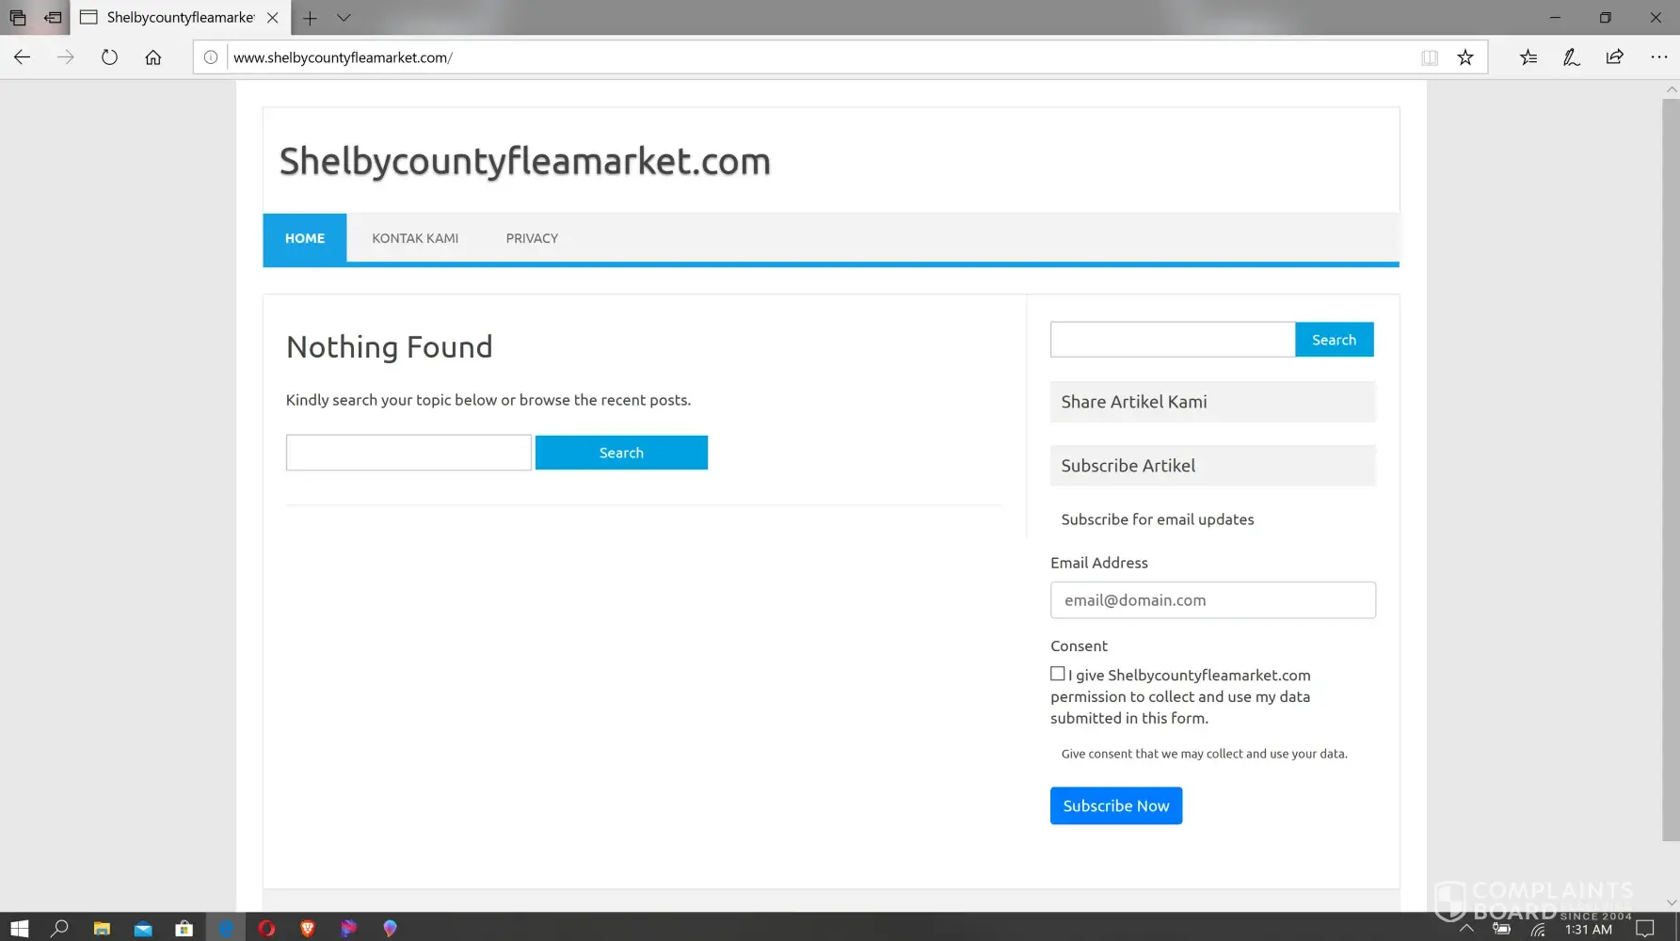Focus the Email Address input field

(x=1212, y=600)
